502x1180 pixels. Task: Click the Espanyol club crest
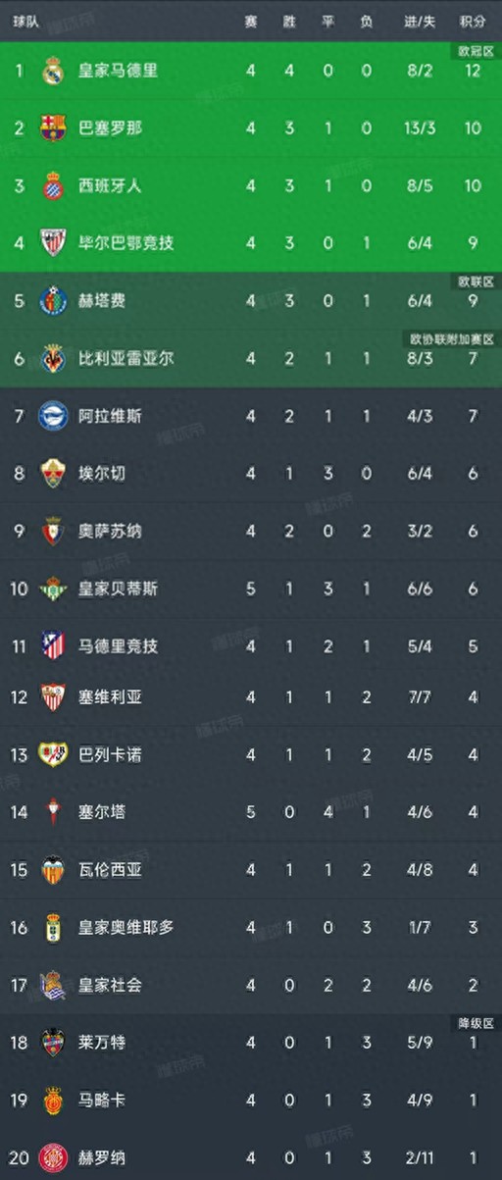pyautogui.click(x=53, y=185)
